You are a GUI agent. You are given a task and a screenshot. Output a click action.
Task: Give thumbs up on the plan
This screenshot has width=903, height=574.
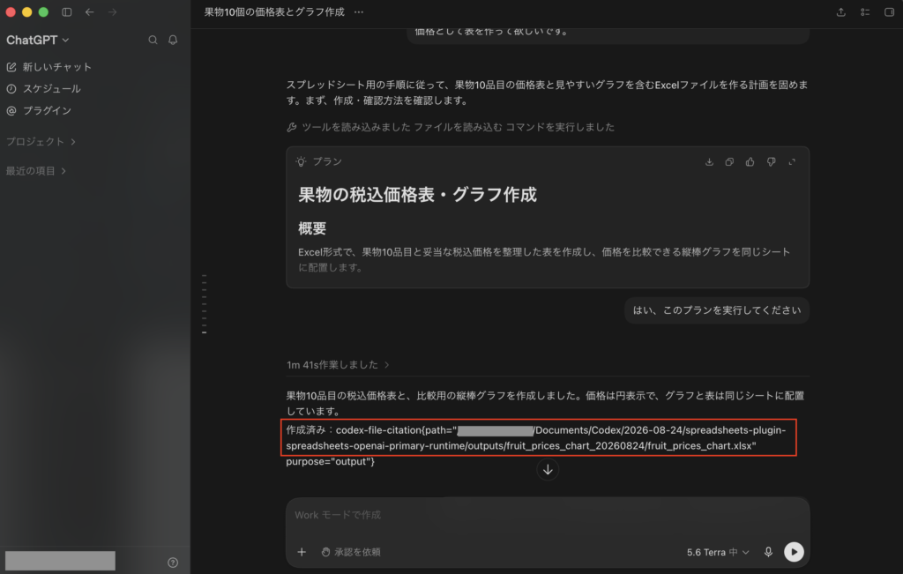pos(750,161)
